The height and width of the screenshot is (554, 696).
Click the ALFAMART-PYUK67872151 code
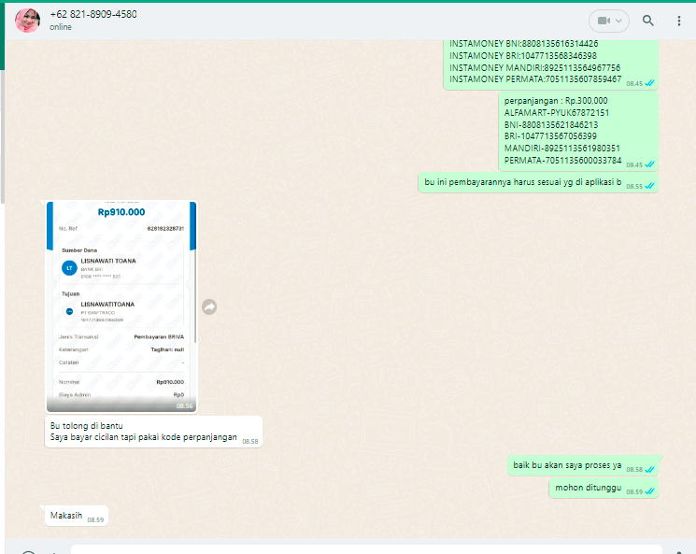557,113
